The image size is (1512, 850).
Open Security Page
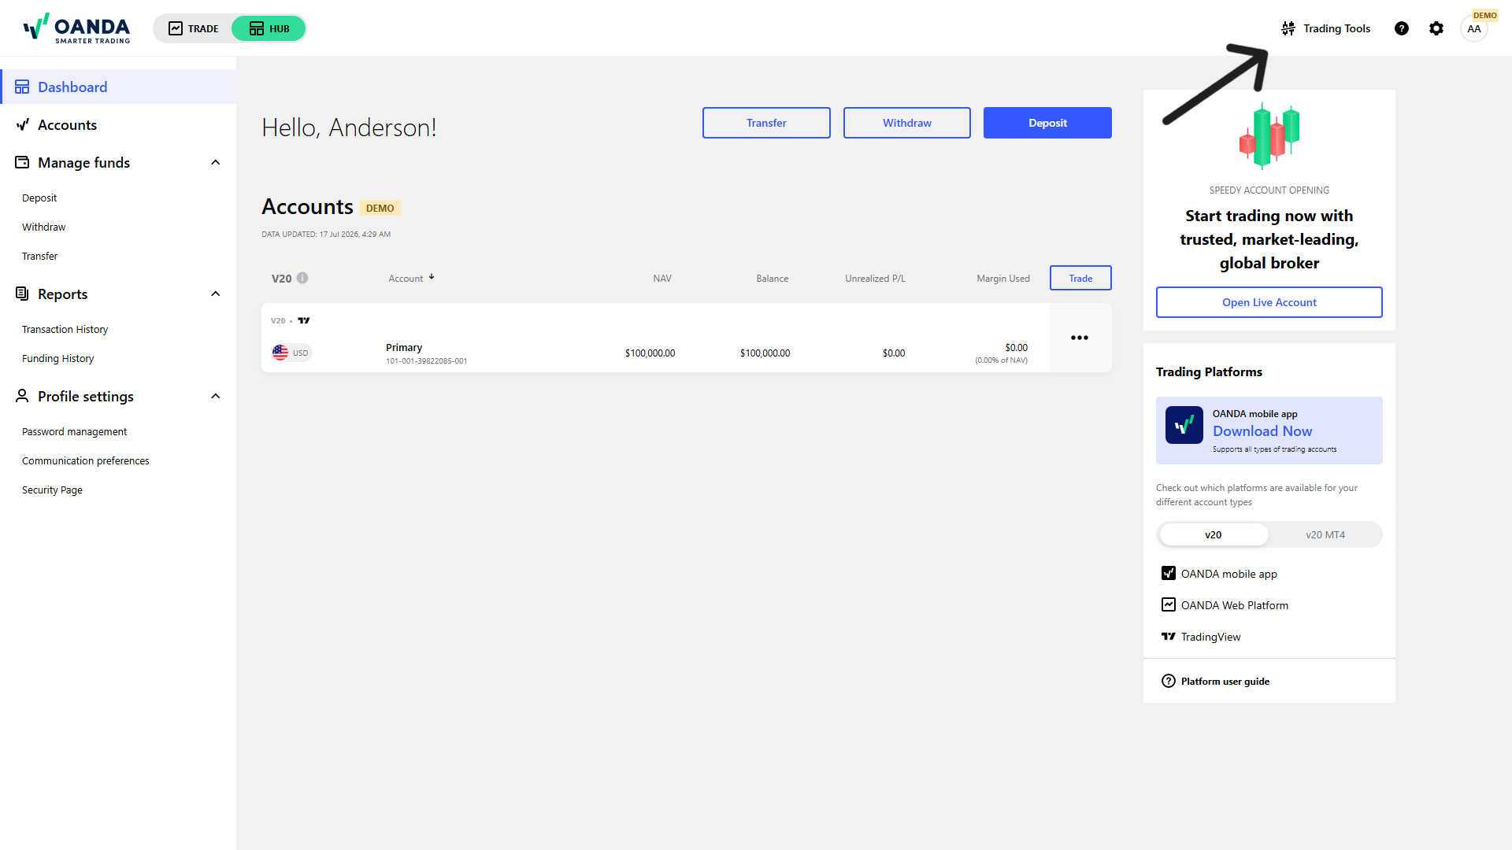click(x=53, y=490)
